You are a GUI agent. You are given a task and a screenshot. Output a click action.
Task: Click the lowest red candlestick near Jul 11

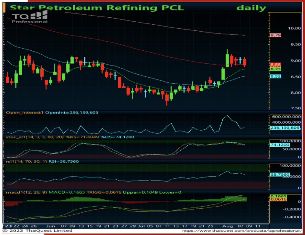(167, 100)
